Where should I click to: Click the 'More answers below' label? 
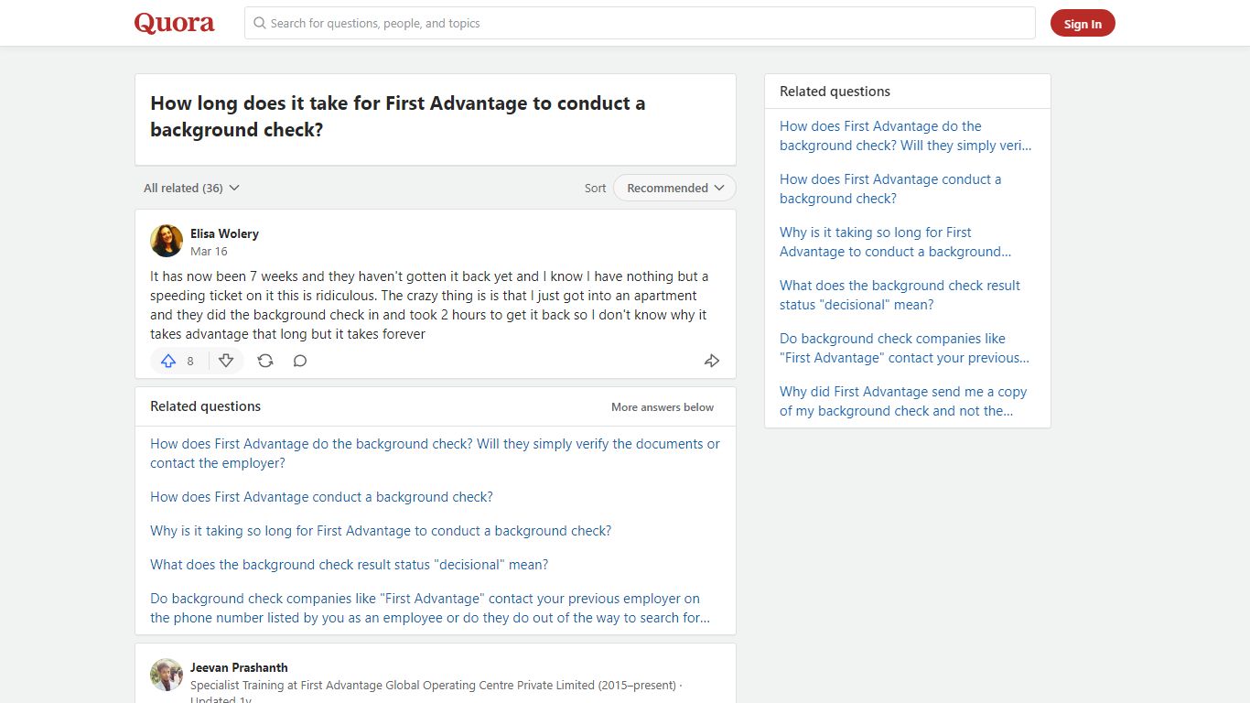point(663,407)
